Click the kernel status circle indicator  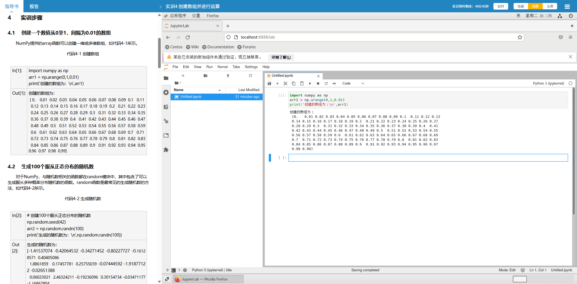(x=570, y=84)
